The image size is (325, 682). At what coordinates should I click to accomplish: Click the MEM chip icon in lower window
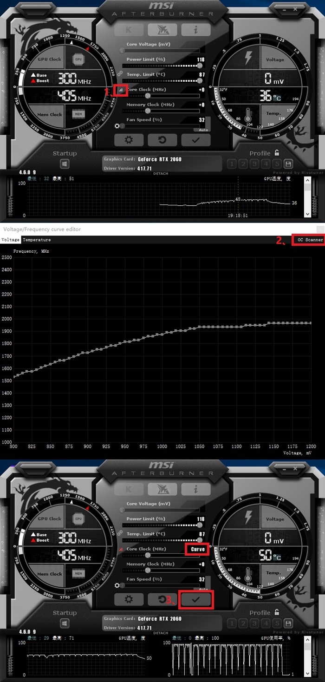click(78, 573)
